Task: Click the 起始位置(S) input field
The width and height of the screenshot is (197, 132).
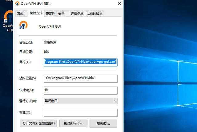Action: coord(81,79)
